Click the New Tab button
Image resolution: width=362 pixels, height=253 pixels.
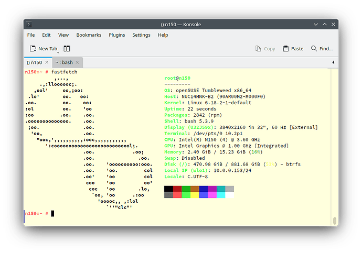(43, 49)
